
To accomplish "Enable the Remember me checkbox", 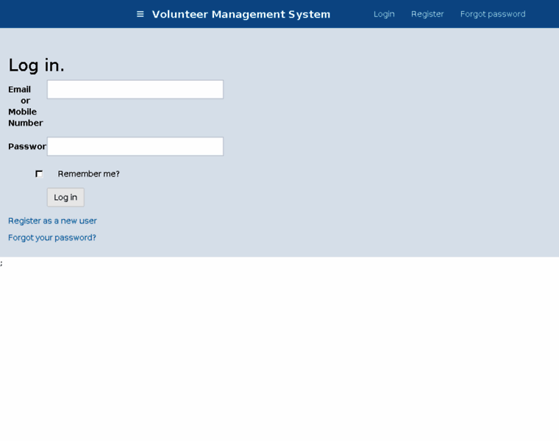I will pyautogui.click(x=39, y=174).
